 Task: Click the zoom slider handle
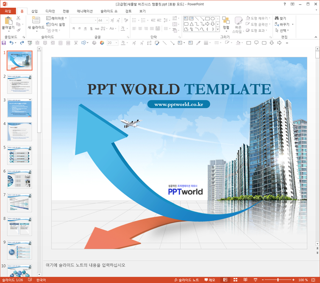point(278,280)
